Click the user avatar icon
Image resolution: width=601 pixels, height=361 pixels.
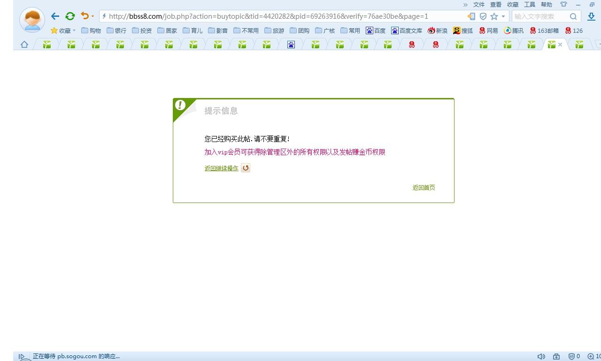click(32, 20)
